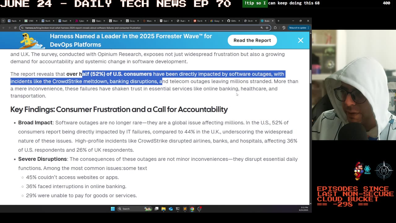Switch to the Open tab
The height and width of the screenshot is (223, 396).
pos(98,21)
